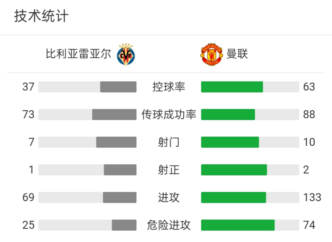
Task: Click the gray attacks bar showing 69
Action: 120,197
